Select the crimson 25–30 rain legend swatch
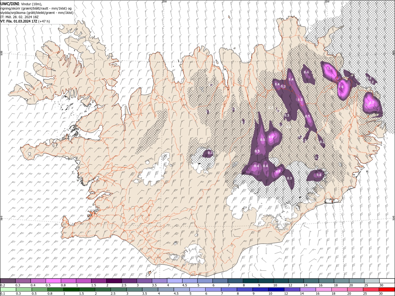This screenshot has height=296, width=395. [x=371, y=290]
